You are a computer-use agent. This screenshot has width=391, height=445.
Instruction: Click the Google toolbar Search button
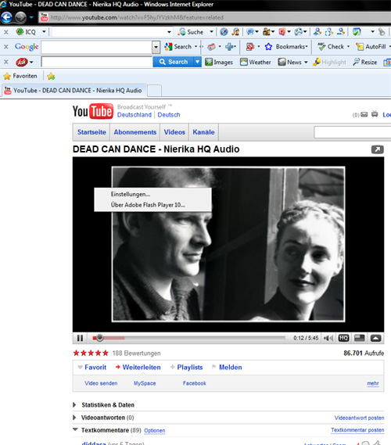tap(178, 47)
